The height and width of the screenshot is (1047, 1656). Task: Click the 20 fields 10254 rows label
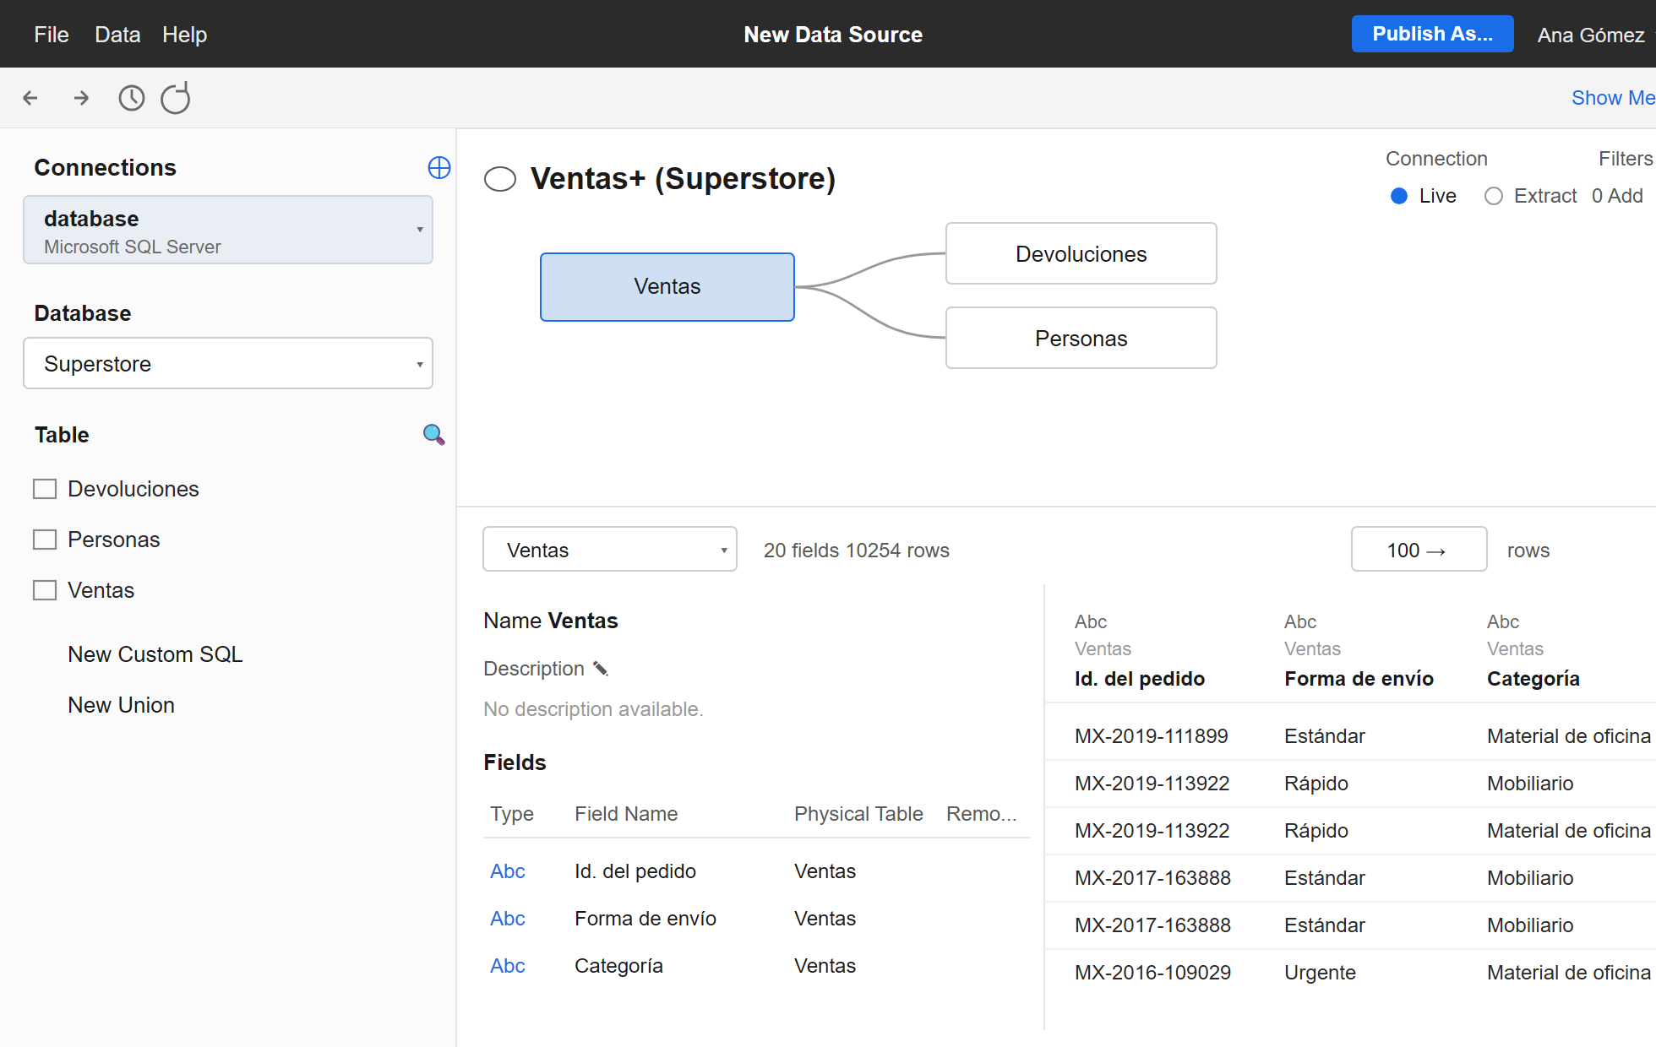(x=857, y=551)
